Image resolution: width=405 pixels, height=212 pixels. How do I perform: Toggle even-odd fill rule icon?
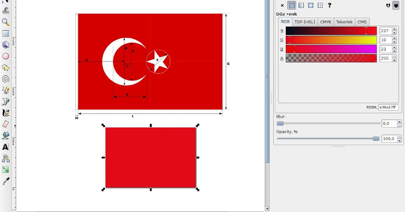(x=388, y=5)
